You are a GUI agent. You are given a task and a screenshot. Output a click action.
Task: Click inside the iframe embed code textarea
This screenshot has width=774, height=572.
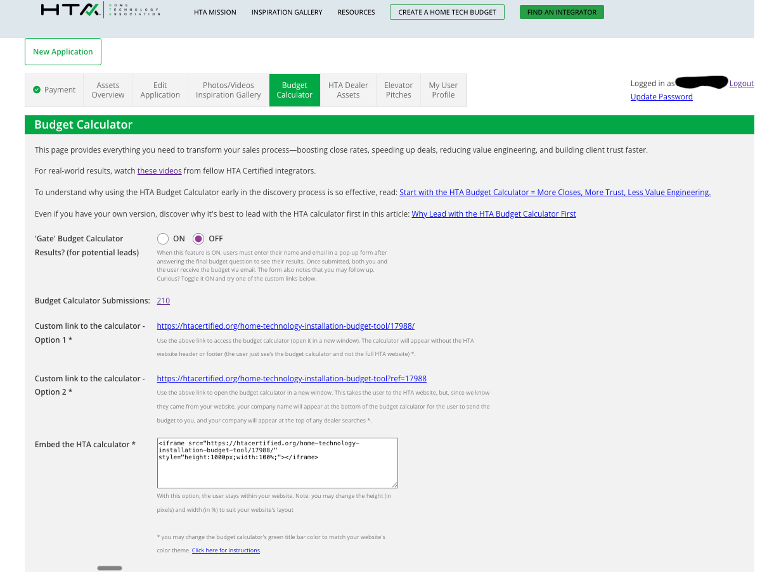pos(278,462)
